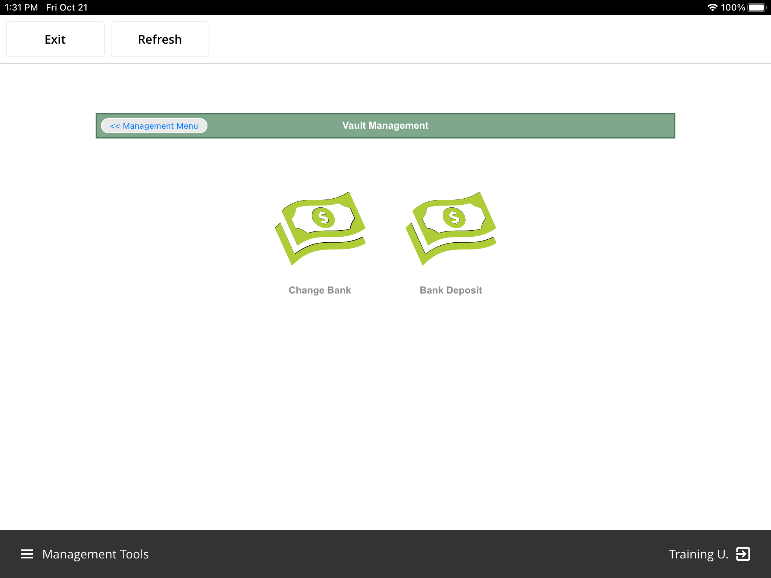Select the Change Bank label text

coord(319,290)
